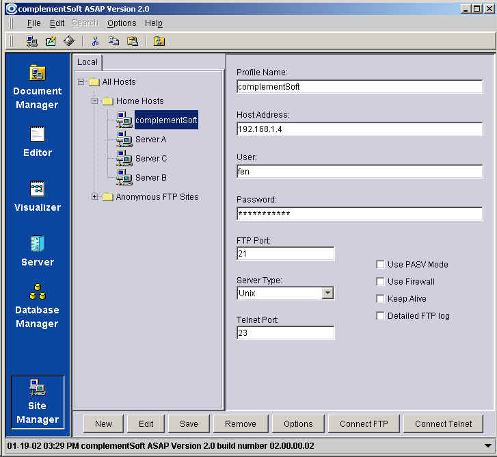The image size is (497, 457).
Task: Enable Detailed FTP log checkbox
Action: [380, 316]
